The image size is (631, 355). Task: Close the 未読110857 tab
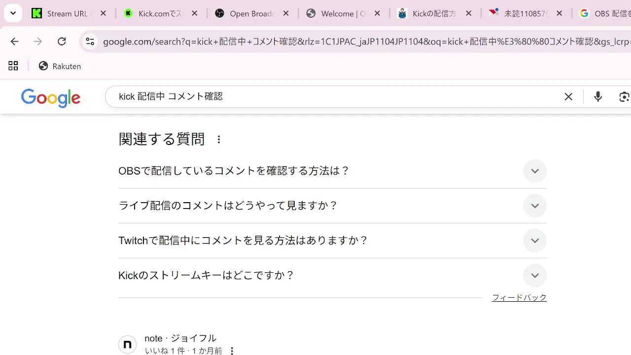(559, 13)
